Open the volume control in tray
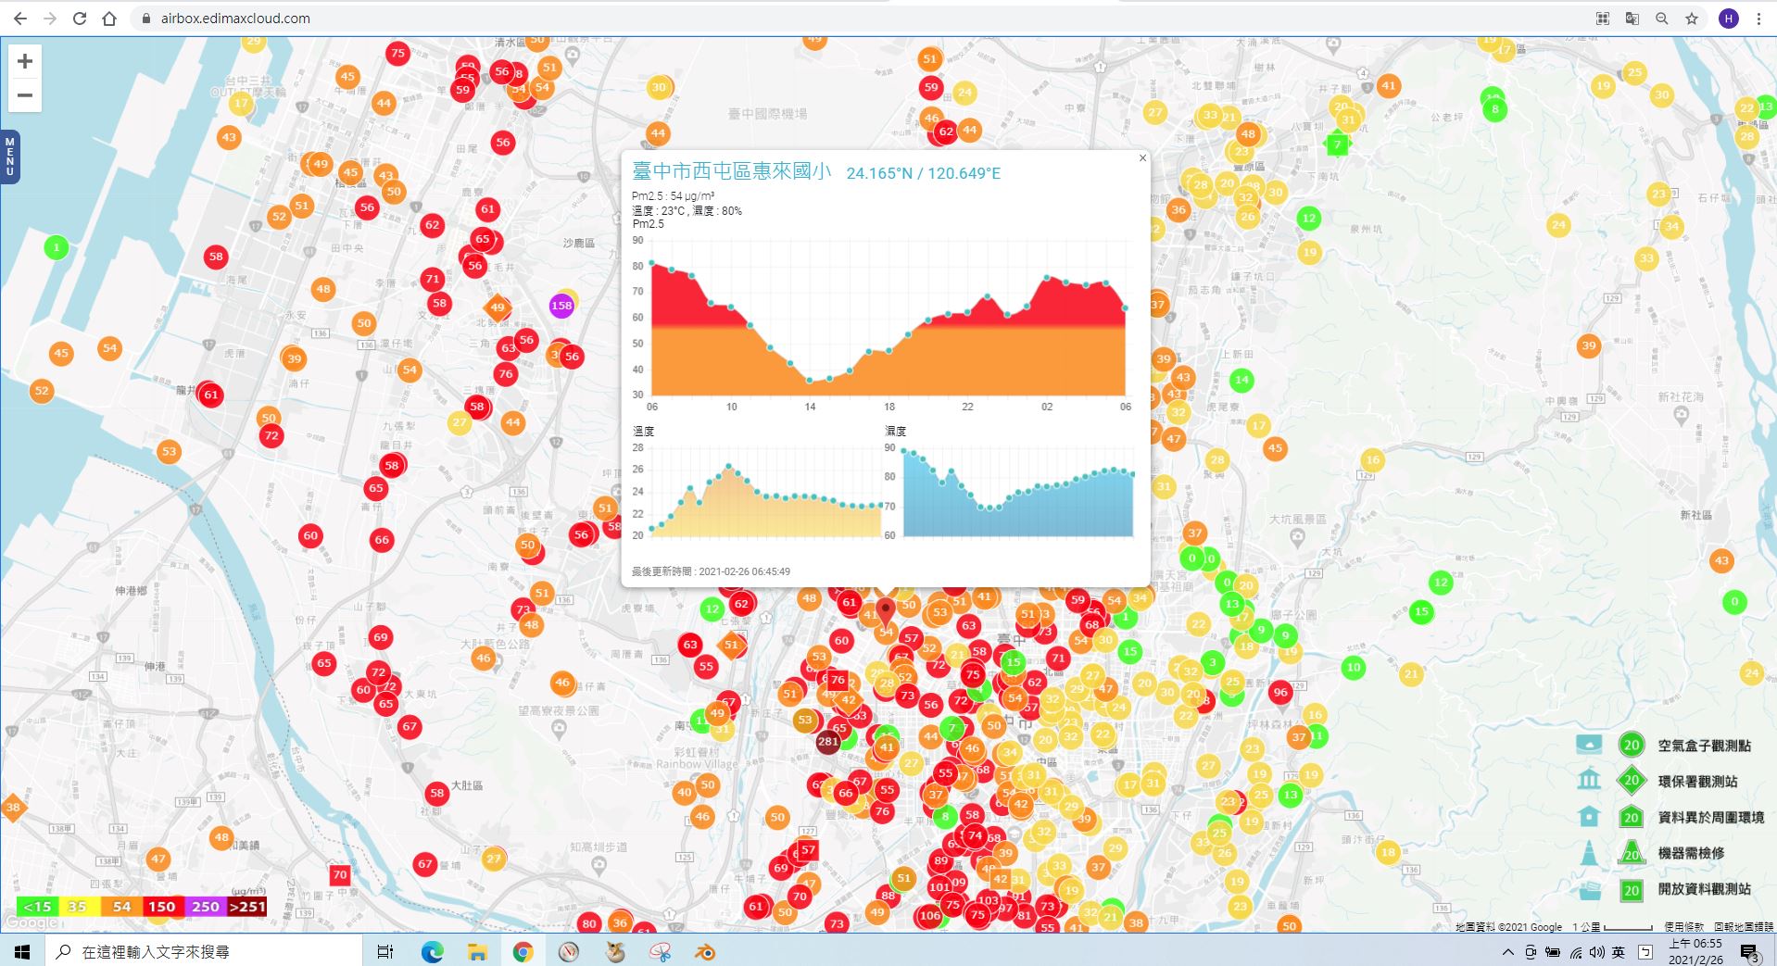Image resolution: width=1777 pixels, height=966 pixels. click(x=1596, y=952)
